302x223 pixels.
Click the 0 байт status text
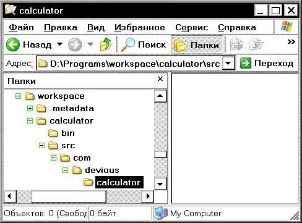tap(103, 213)
